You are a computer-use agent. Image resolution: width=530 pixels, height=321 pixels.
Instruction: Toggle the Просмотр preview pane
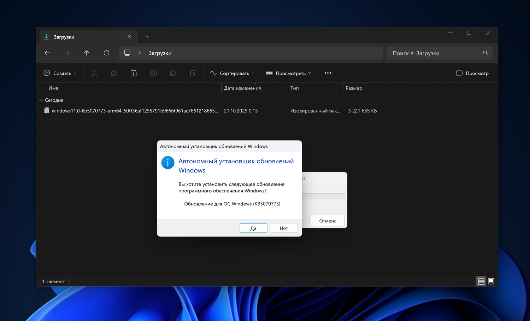472,73
